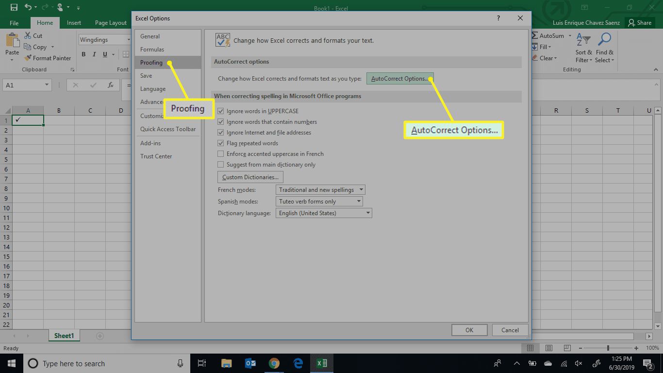663x373 pixels.
Task: Expand the Paste options arrow
Action: point(12,60)
